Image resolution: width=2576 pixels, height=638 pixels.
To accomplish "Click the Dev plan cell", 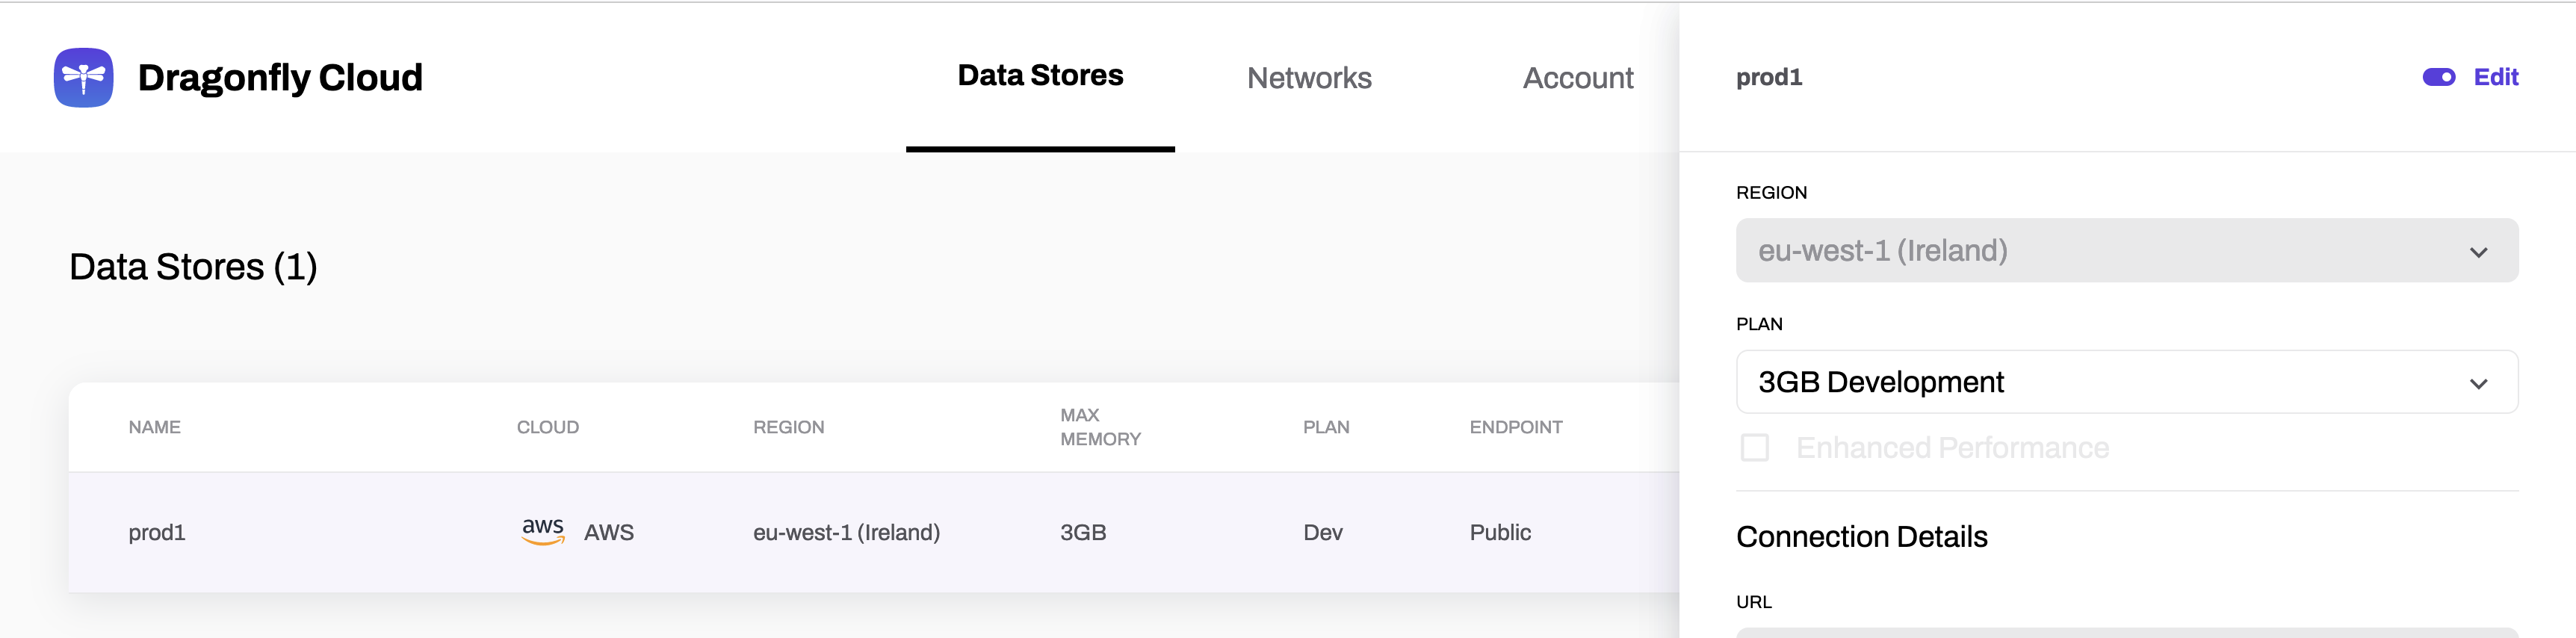I will point(1322,532).
